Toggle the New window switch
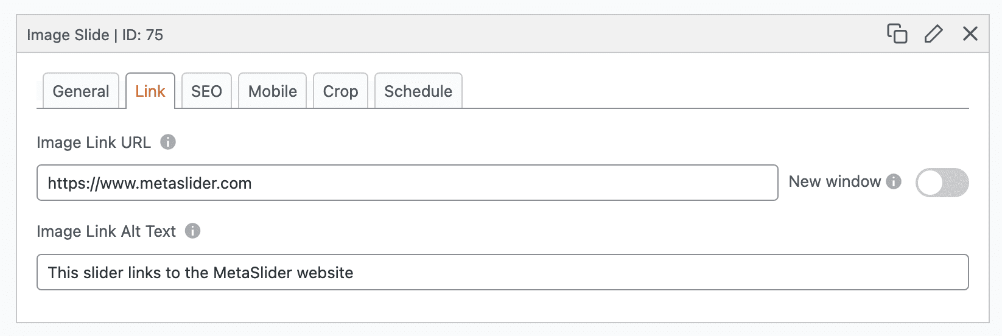Screen dimensions: 1002x336 pyautogui.click(x=942, y=183)
